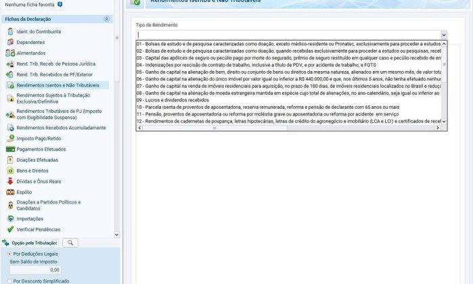The image size is (473, 284).
Task: Open Pagamentos Efetuados card icon
Action: coord(10,149)
